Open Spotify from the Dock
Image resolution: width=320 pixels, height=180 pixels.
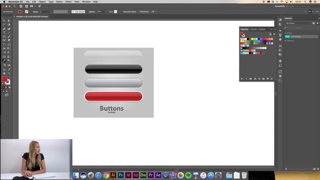tap(188, 175)
